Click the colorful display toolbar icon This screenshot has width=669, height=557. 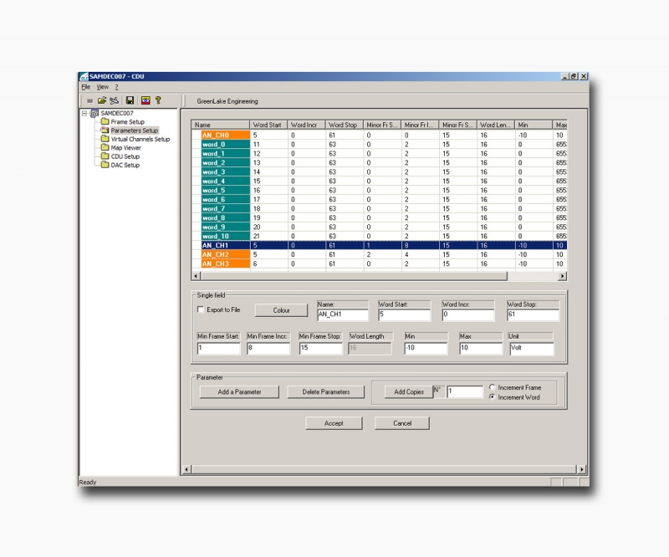coord(145,100)
